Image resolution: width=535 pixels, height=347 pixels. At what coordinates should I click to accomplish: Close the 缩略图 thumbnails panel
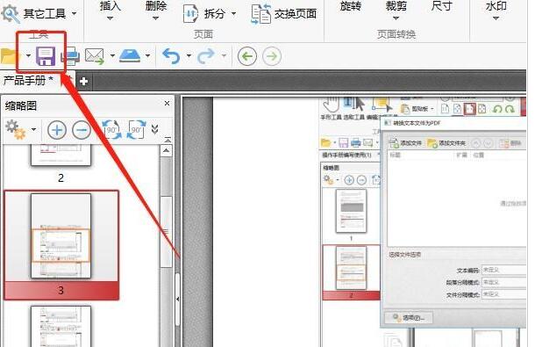167,104
